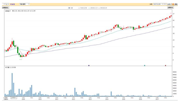
Task: Click the 2008/7 highlighted axis label
Action: [14, 98]
